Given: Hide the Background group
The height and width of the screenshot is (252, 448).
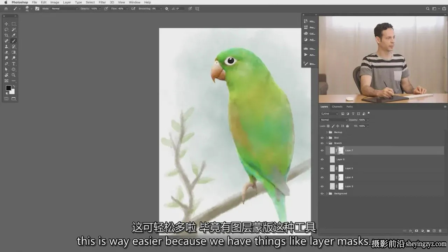Looking at the screenshot, I should click(322, 194).
